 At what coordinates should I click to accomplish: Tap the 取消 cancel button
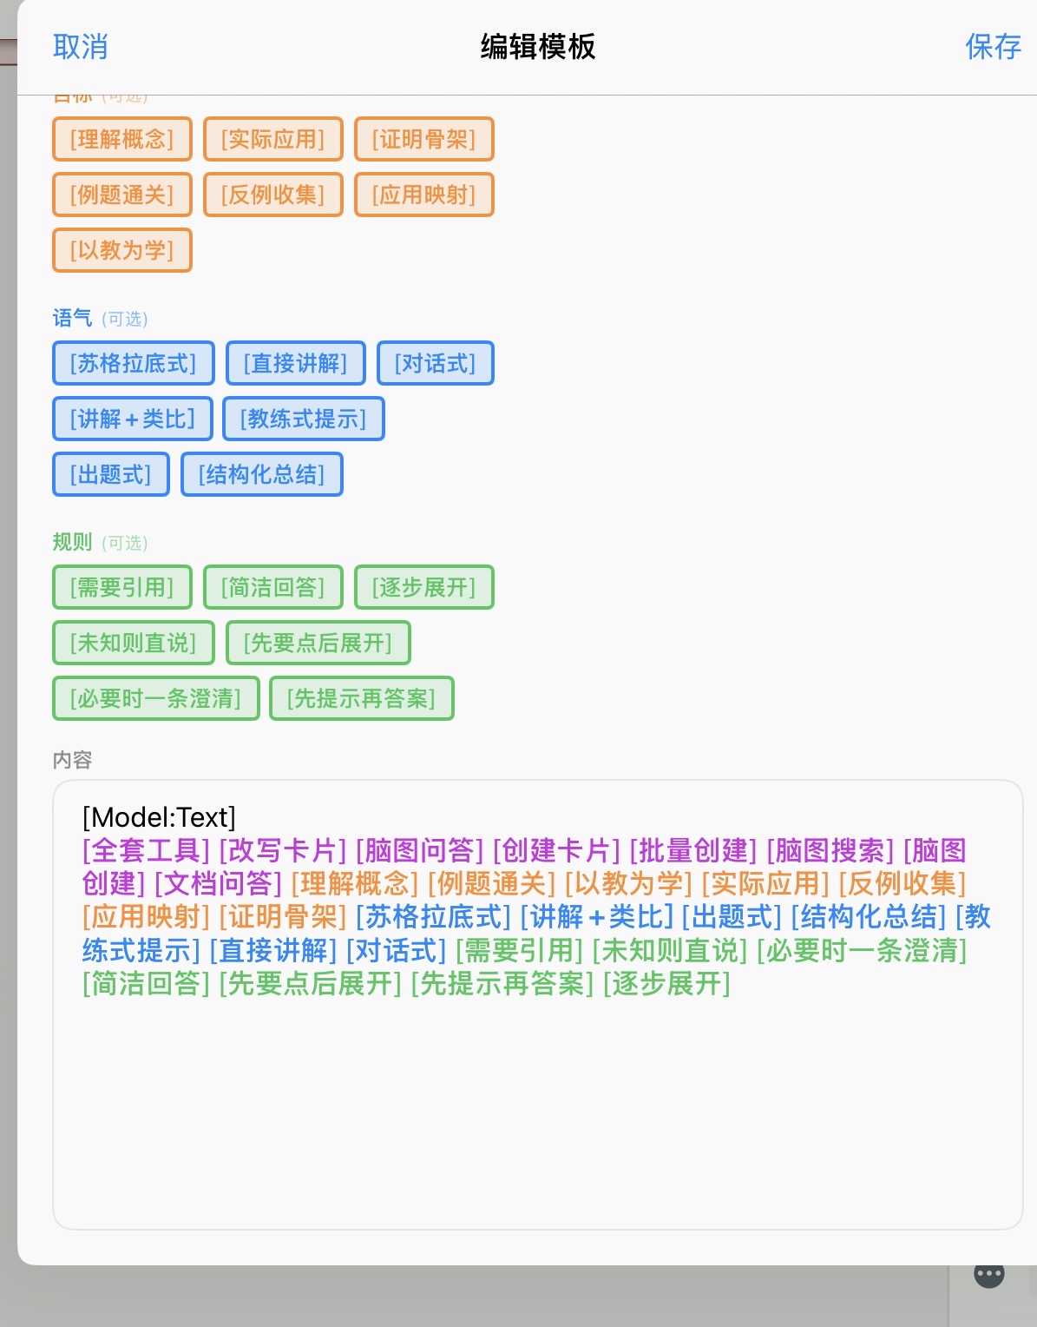[80, 47]
